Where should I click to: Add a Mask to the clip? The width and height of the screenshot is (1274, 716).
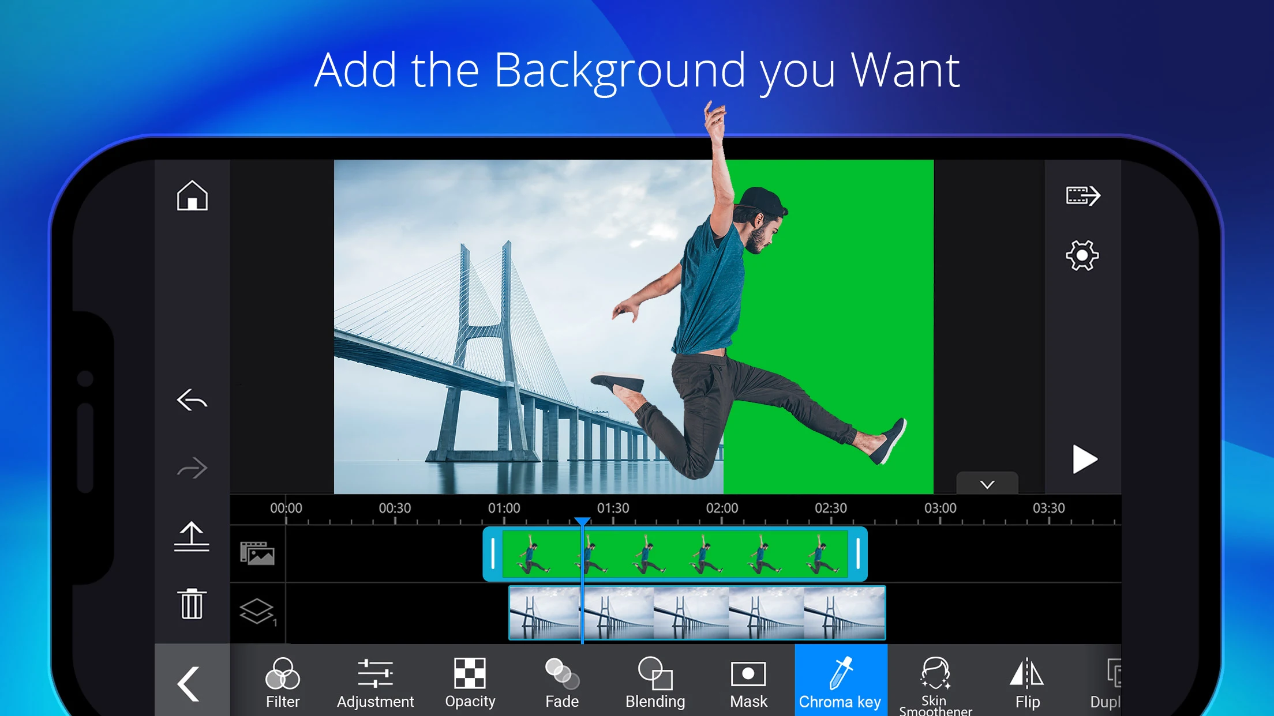[748, 683]
